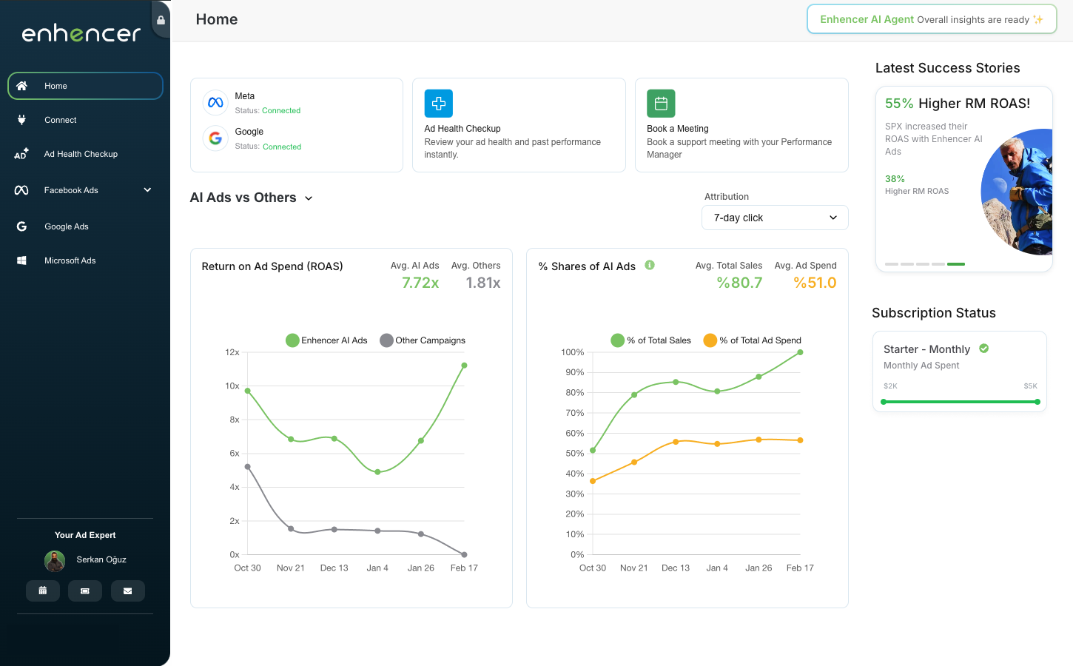Click the 1.81x Avg. Others value
Viewport: 1073px width, 666px height.
(483, 283)
